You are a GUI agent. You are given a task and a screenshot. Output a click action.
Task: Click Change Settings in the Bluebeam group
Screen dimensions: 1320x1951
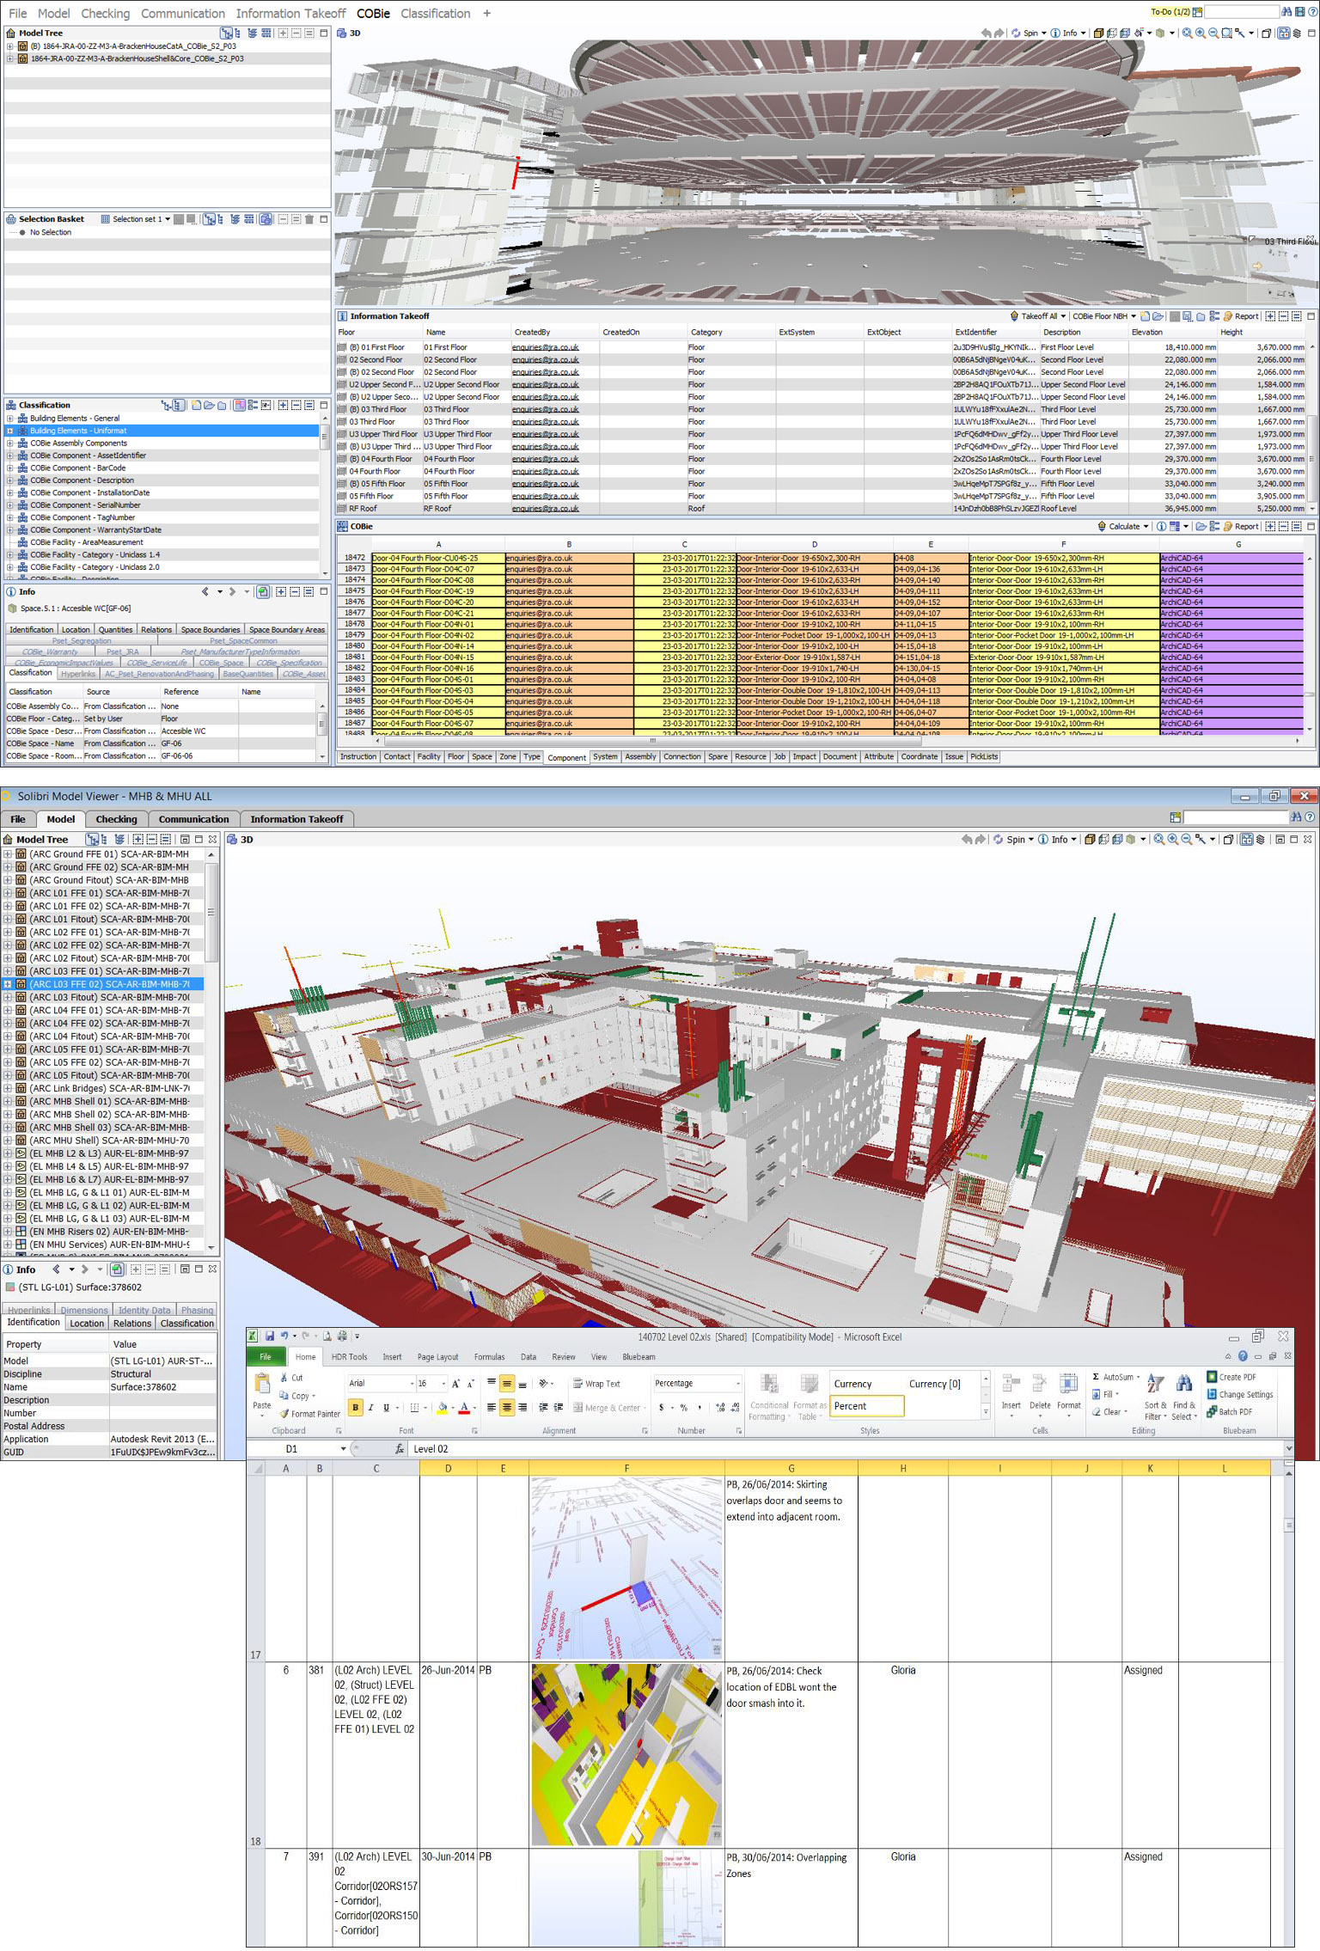point(1240,1394)
